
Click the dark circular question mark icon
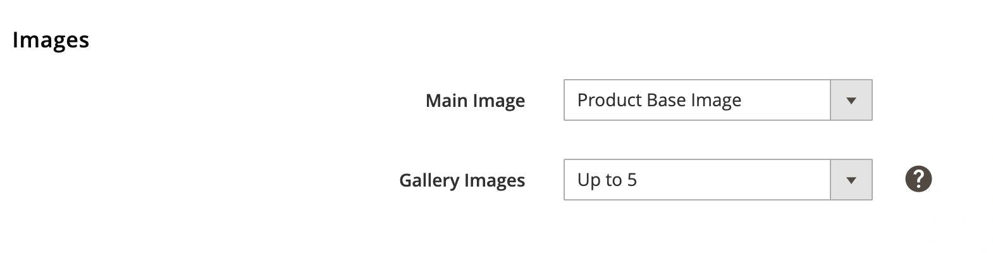coord(918,180)
